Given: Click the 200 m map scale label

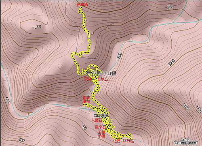Looking at the screenshot, I should [185, 140].
